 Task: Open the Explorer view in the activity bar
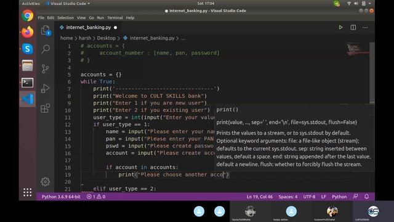[x=46, y=30]
